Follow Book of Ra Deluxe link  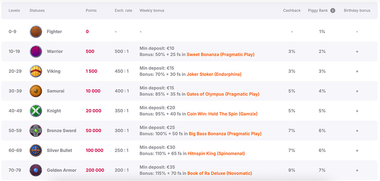[220, 173]
